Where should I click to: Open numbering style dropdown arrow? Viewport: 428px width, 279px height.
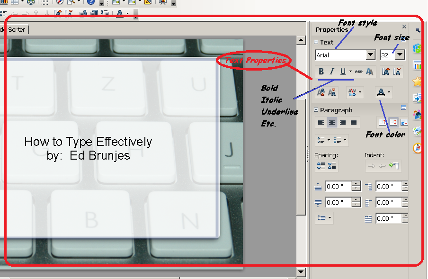(x=345, y=140)
